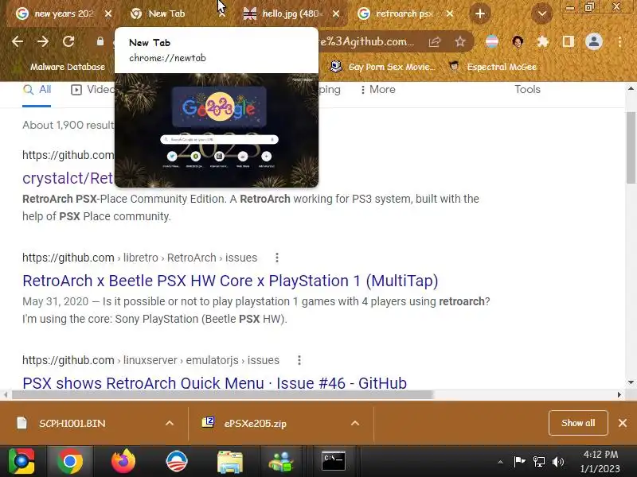Open RetroArch x Beetle PSX HW Core result
Image resolution: width=637 pixels, height=477 pixels.
pyautogui.click(x=230, y=281)
